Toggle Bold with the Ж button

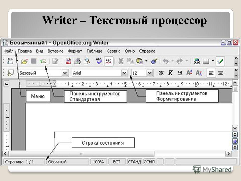(x=161, y=73)
